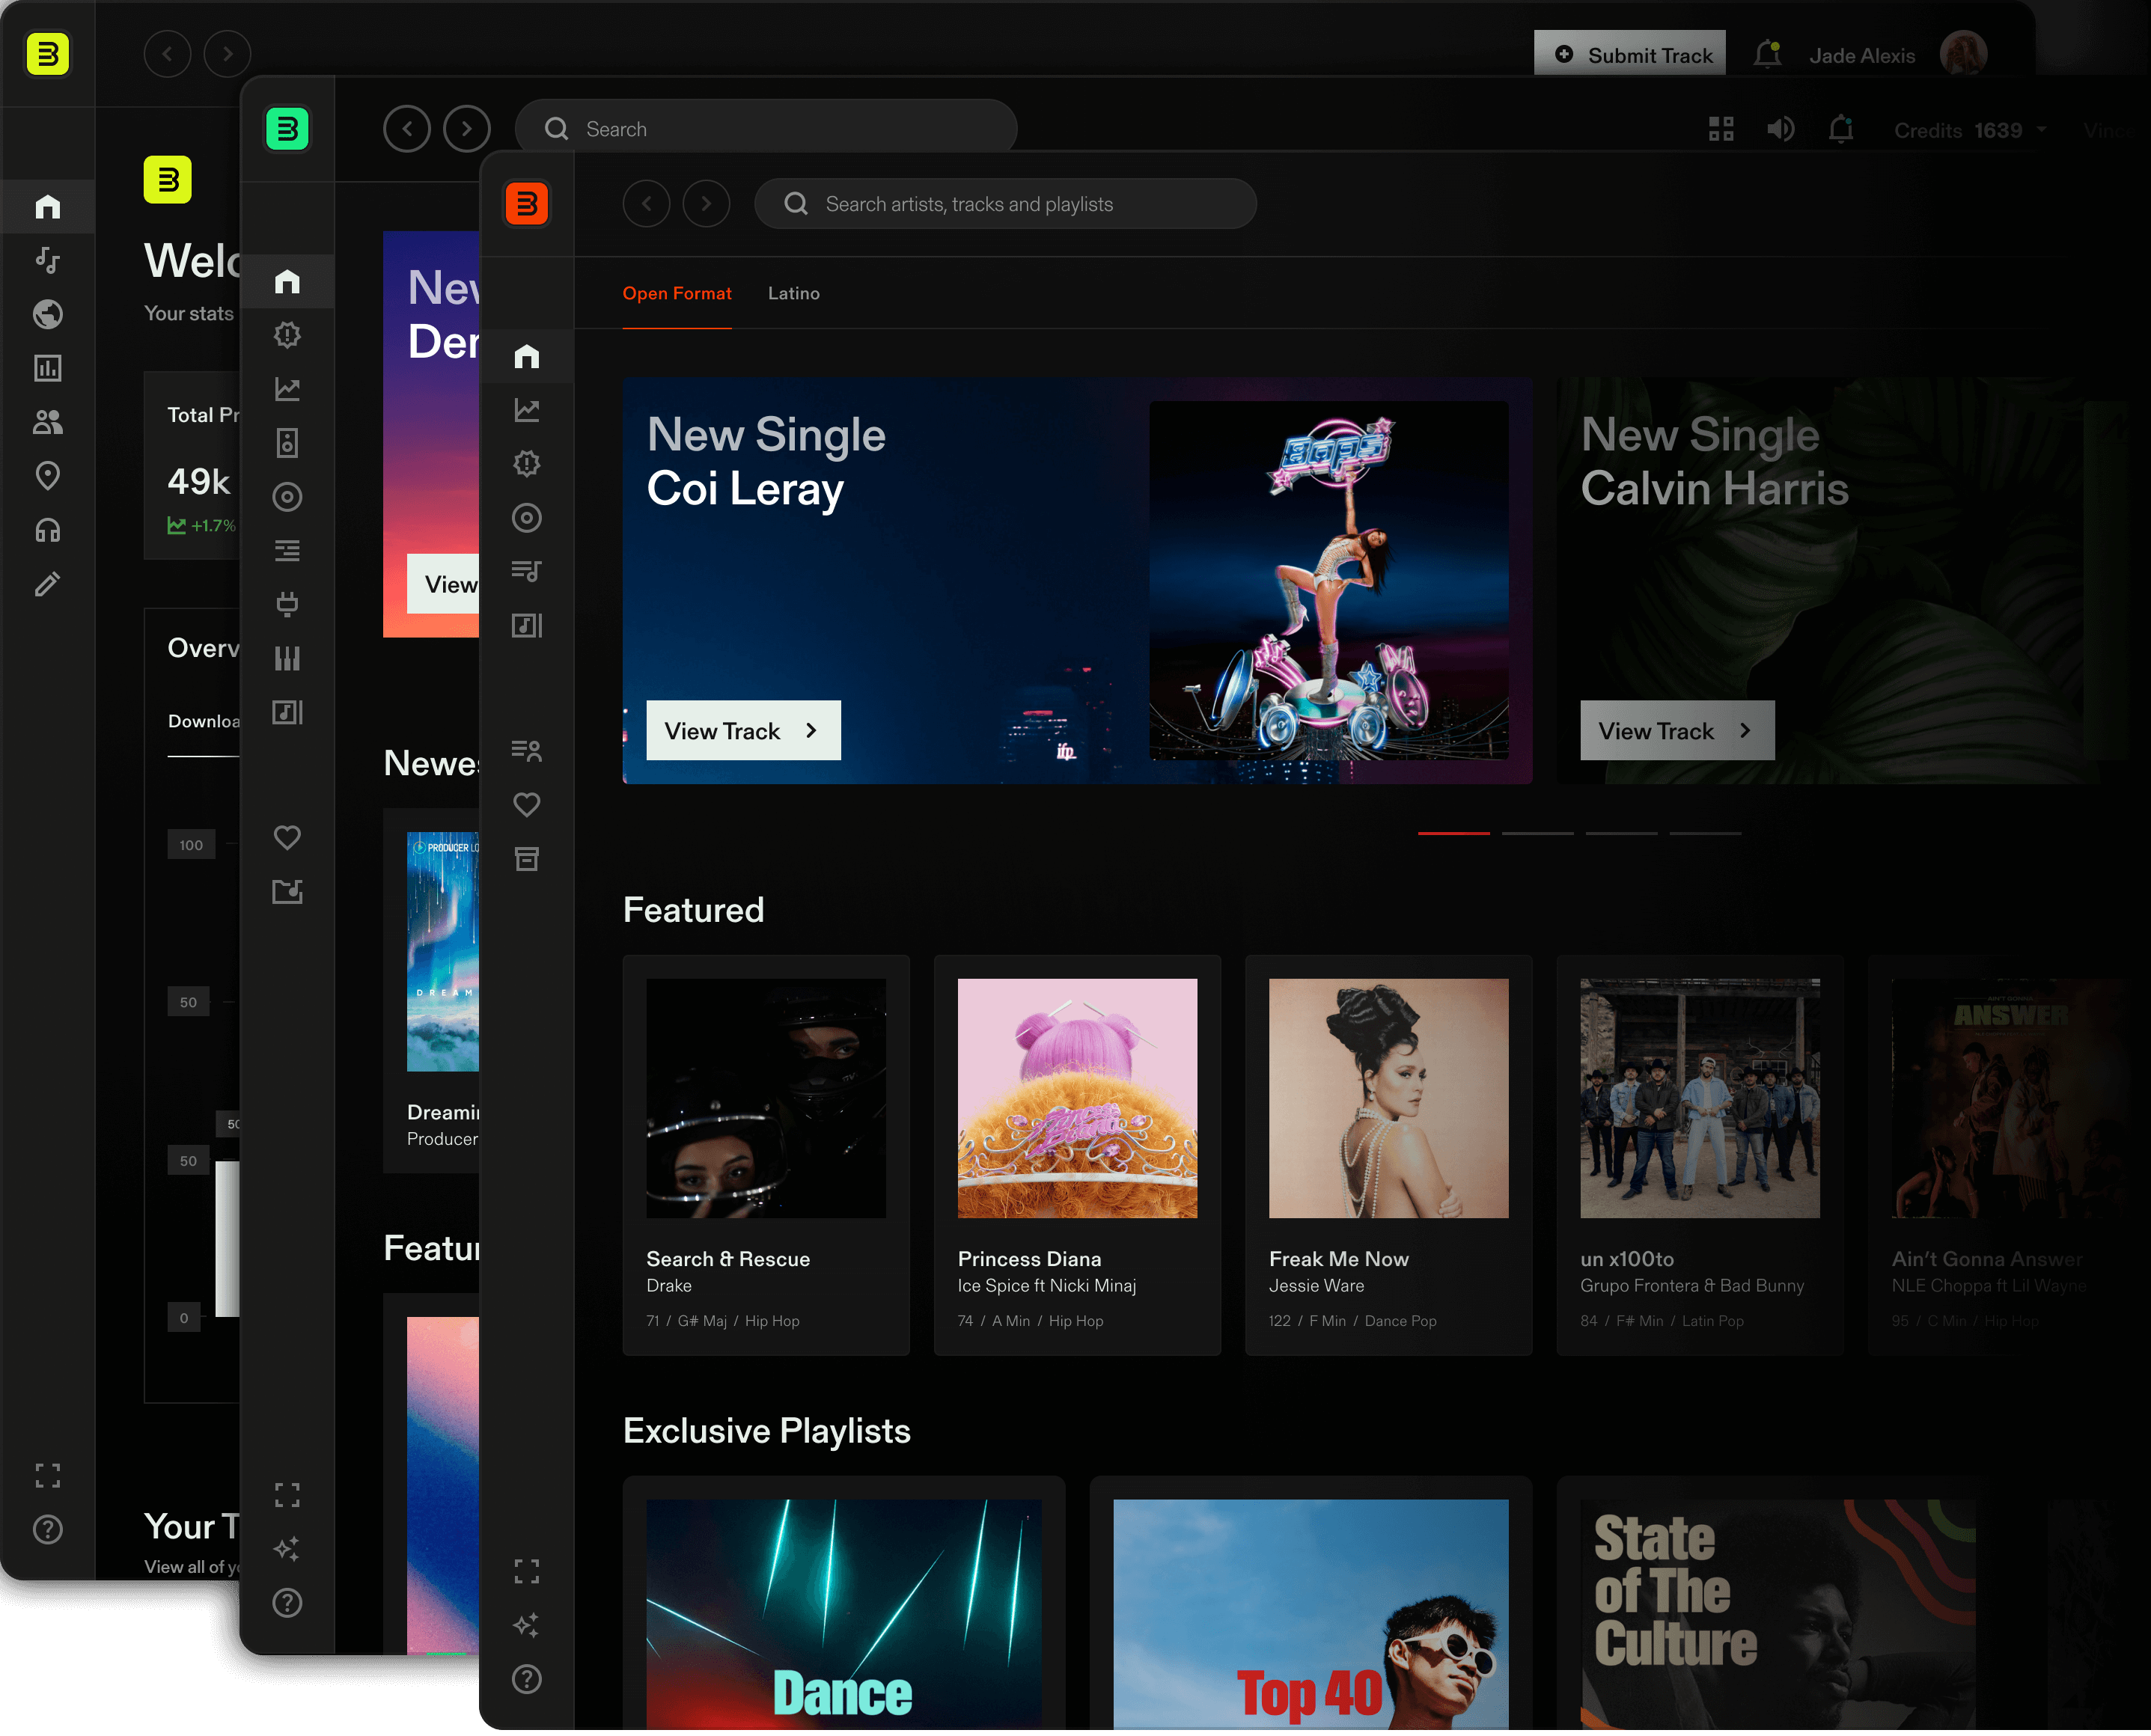Viewport: 2151px width, 1736px height.
Task: Open New Releases via the exclamation badge icon
Action: 527,464
